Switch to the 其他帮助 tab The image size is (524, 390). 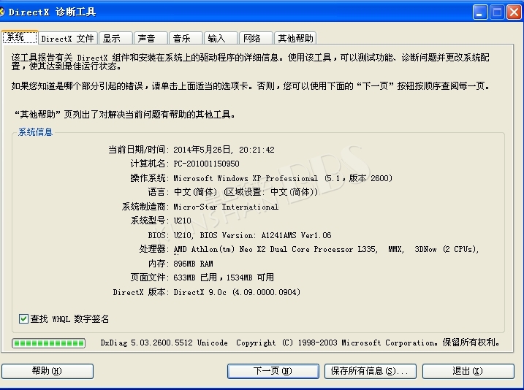point(295,39)
